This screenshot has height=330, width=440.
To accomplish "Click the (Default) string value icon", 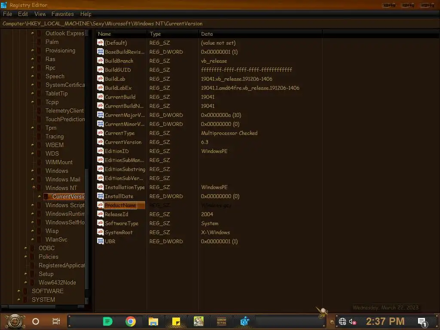I will coord(100,43).
